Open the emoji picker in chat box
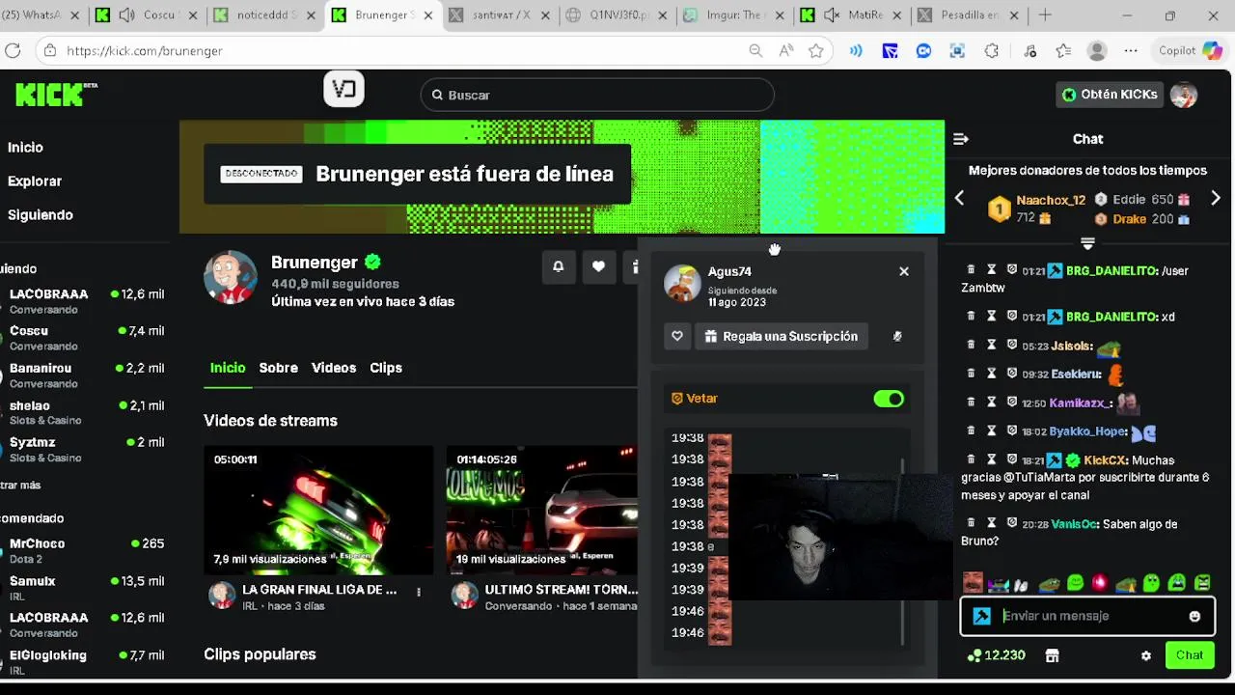This screenshot has height=695, width=1235. pos(1194,616)
